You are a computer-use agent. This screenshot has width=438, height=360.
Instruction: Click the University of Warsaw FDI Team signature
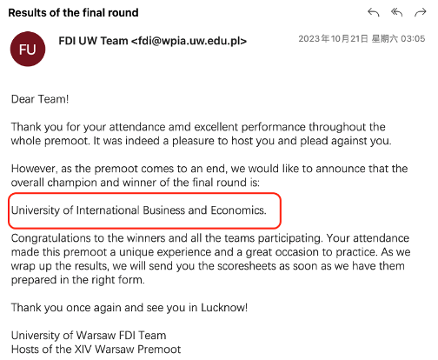89,336
